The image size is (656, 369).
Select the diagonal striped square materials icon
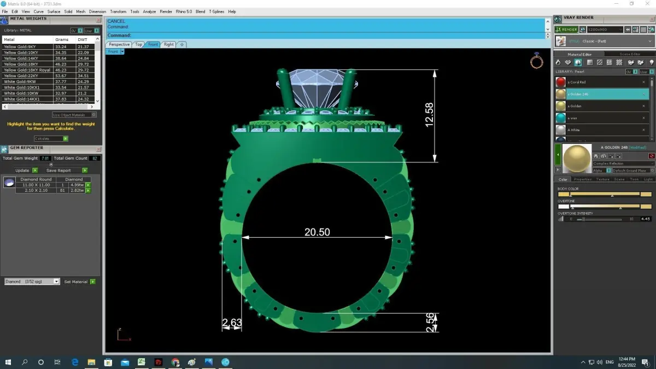600,62
